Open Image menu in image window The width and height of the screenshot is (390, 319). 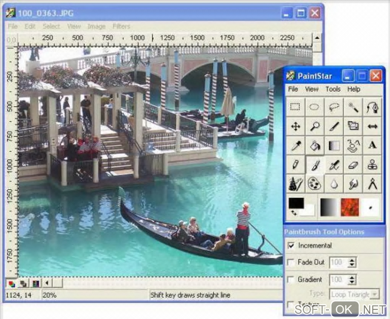(x=96, y=26)
